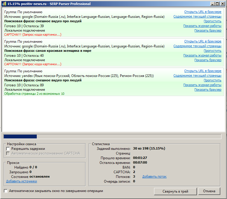The height and width of the screenshot is (199, 227).
Task: Show browser for first google task
Action: point(208,30)
